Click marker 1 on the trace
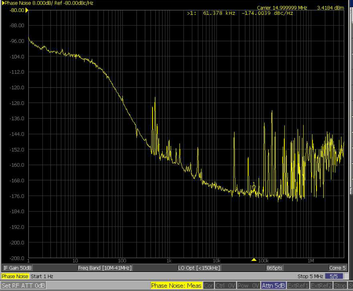The image size is (353, 291). 254,186
